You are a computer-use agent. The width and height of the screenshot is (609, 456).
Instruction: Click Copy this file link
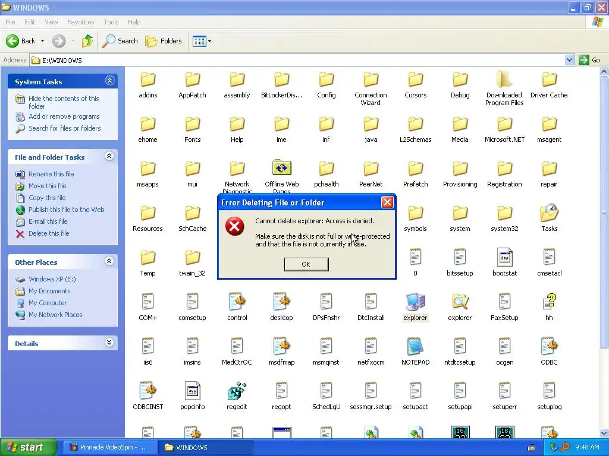tap(47, 198)
